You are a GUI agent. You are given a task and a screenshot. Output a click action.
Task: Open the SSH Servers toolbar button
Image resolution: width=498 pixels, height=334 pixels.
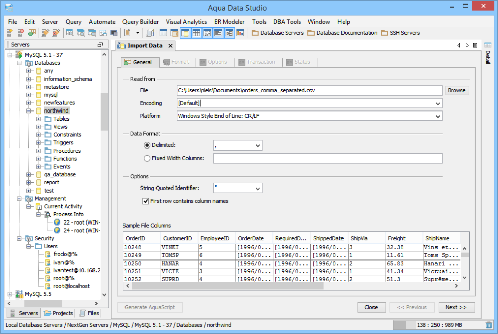[401, 33]
